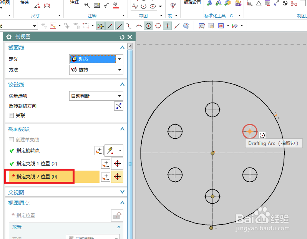Click the 注释 note button
The image size is (307, 239).
click(x=75, y=2)
